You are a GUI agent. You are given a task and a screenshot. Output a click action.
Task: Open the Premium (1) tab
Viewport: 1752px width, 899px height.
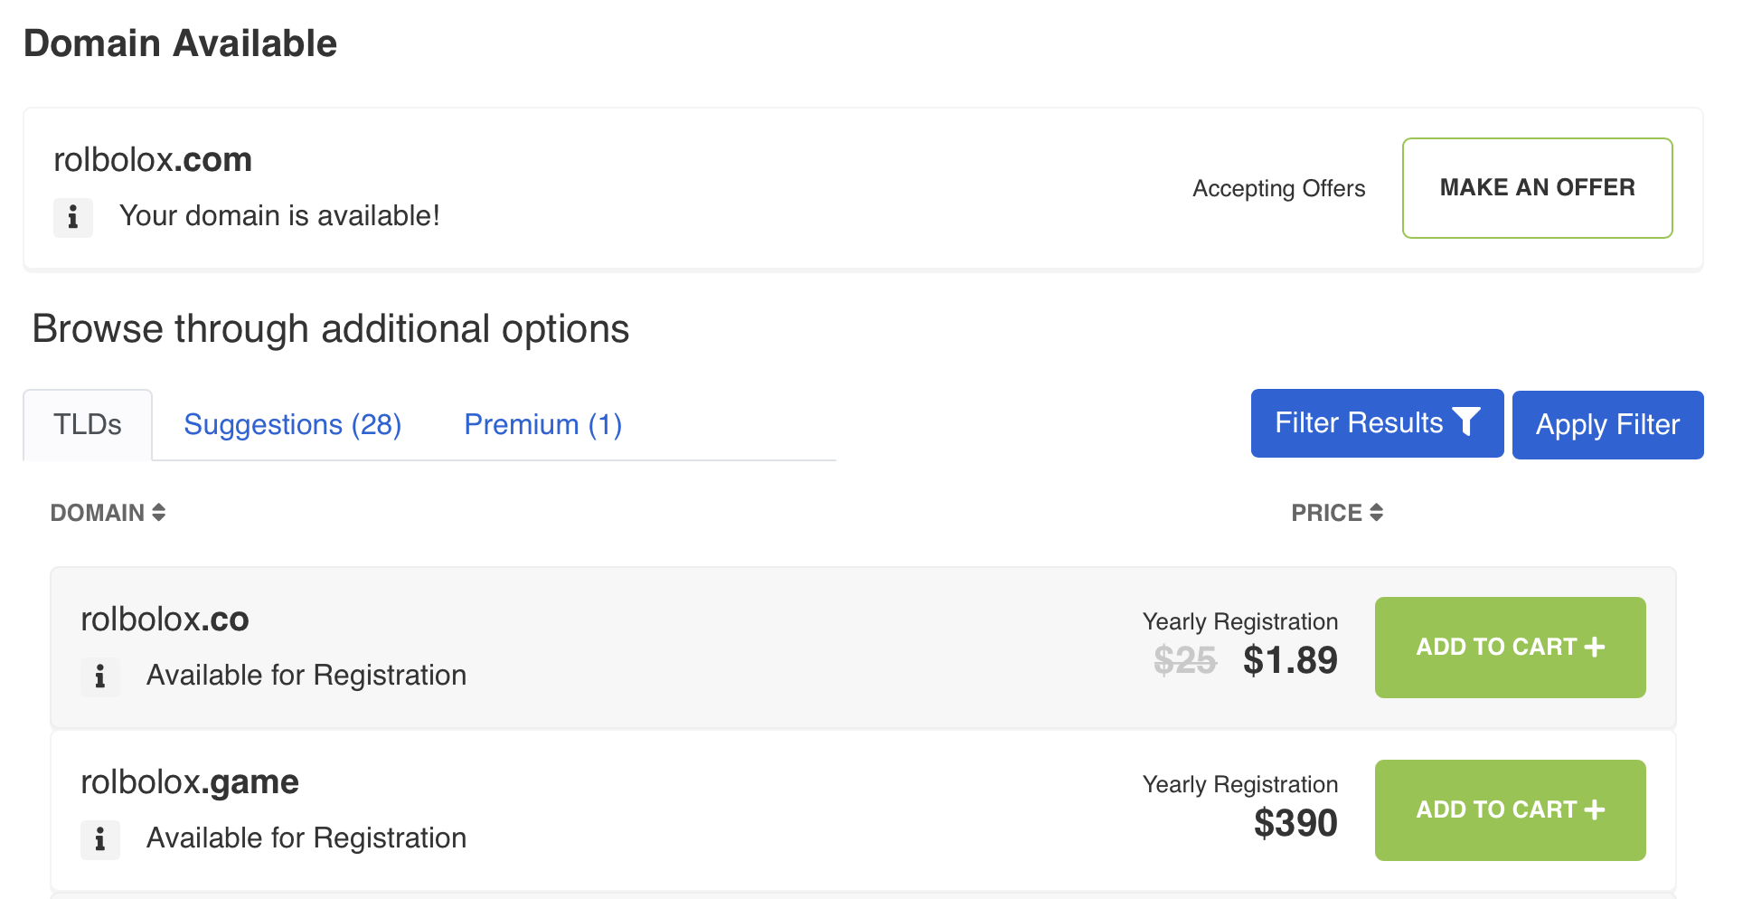pyautogui.click(x=543, y=425)
